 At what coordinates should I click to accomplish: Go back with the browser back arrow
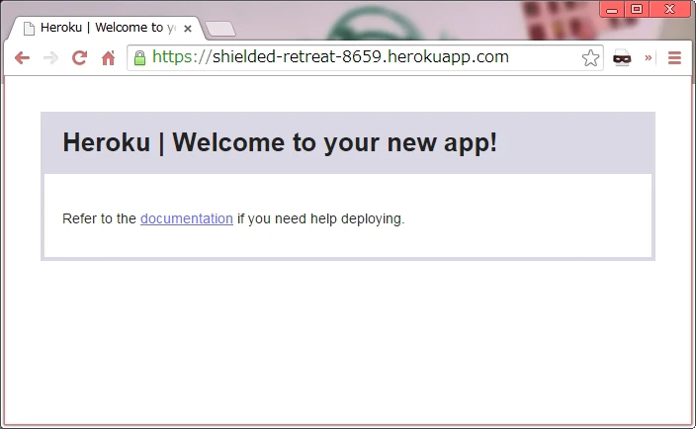22,57
